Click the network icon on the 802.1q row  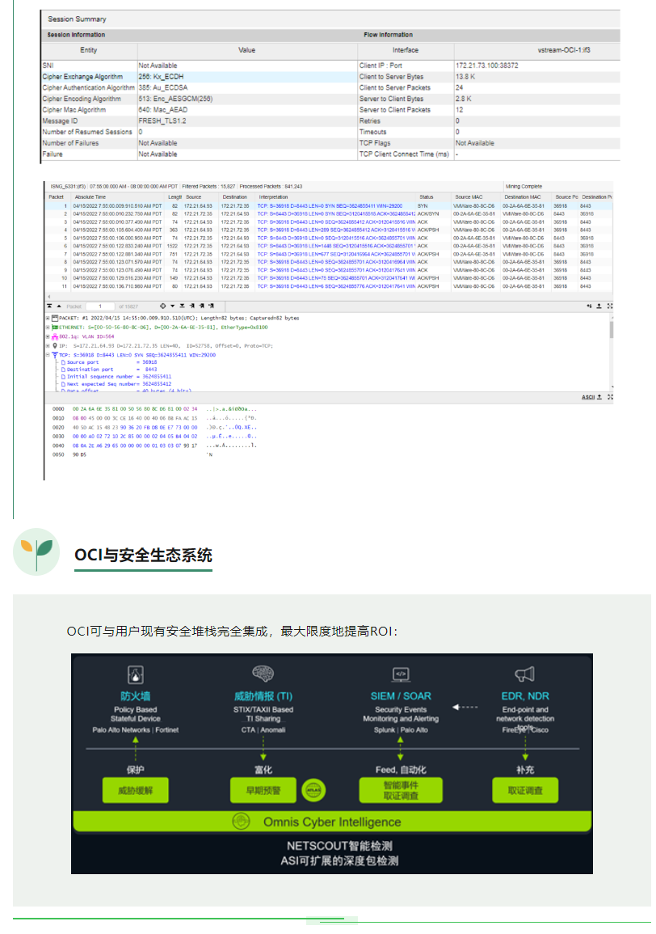click(55, 336)
